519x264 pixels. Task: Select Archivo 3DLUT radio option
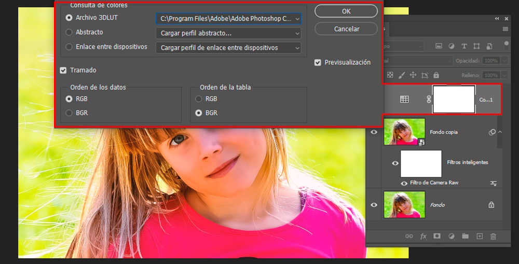69,18
